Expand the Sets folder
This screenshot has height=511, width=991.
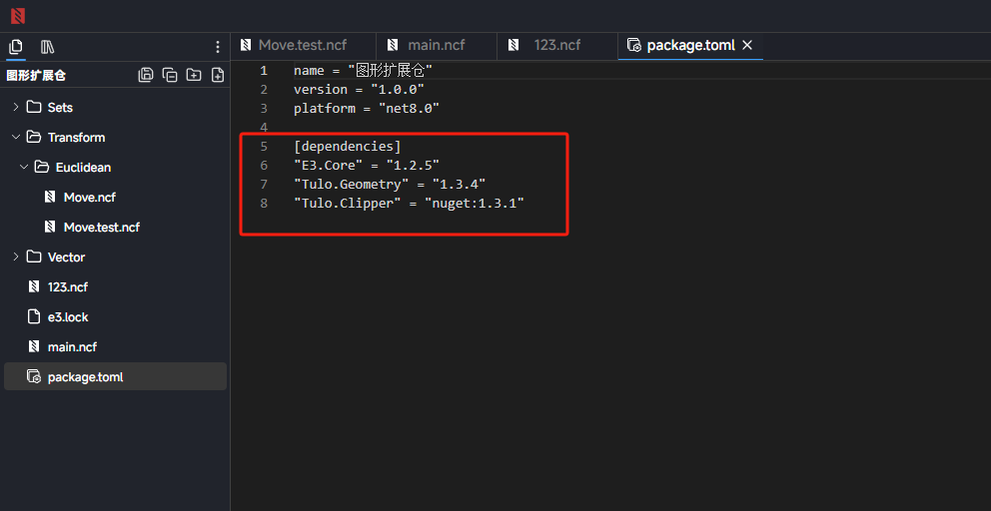tap(16, 107)
